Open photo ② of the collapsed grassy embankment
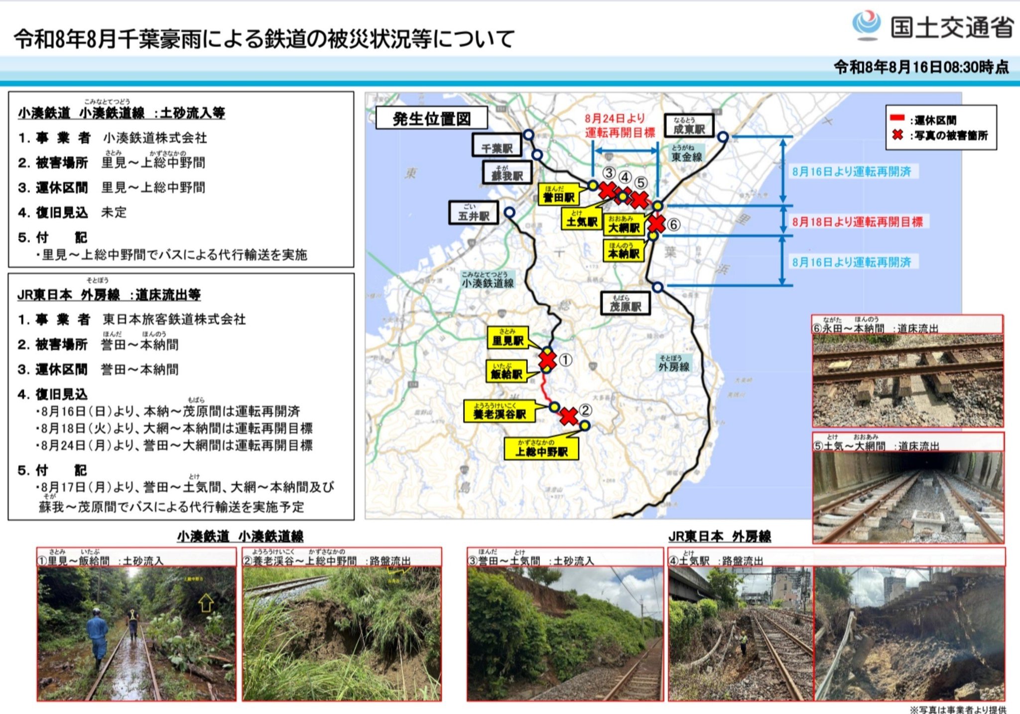 tap(342, 633)
